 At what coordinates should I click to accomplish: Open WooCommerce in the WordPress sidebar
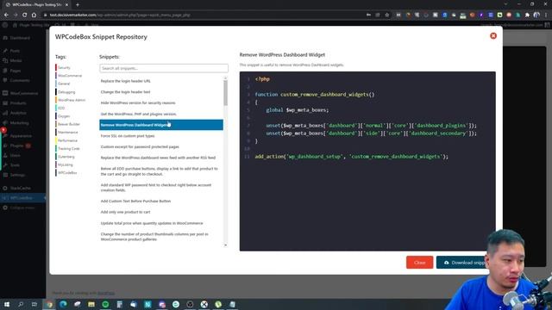click(24, 93)
